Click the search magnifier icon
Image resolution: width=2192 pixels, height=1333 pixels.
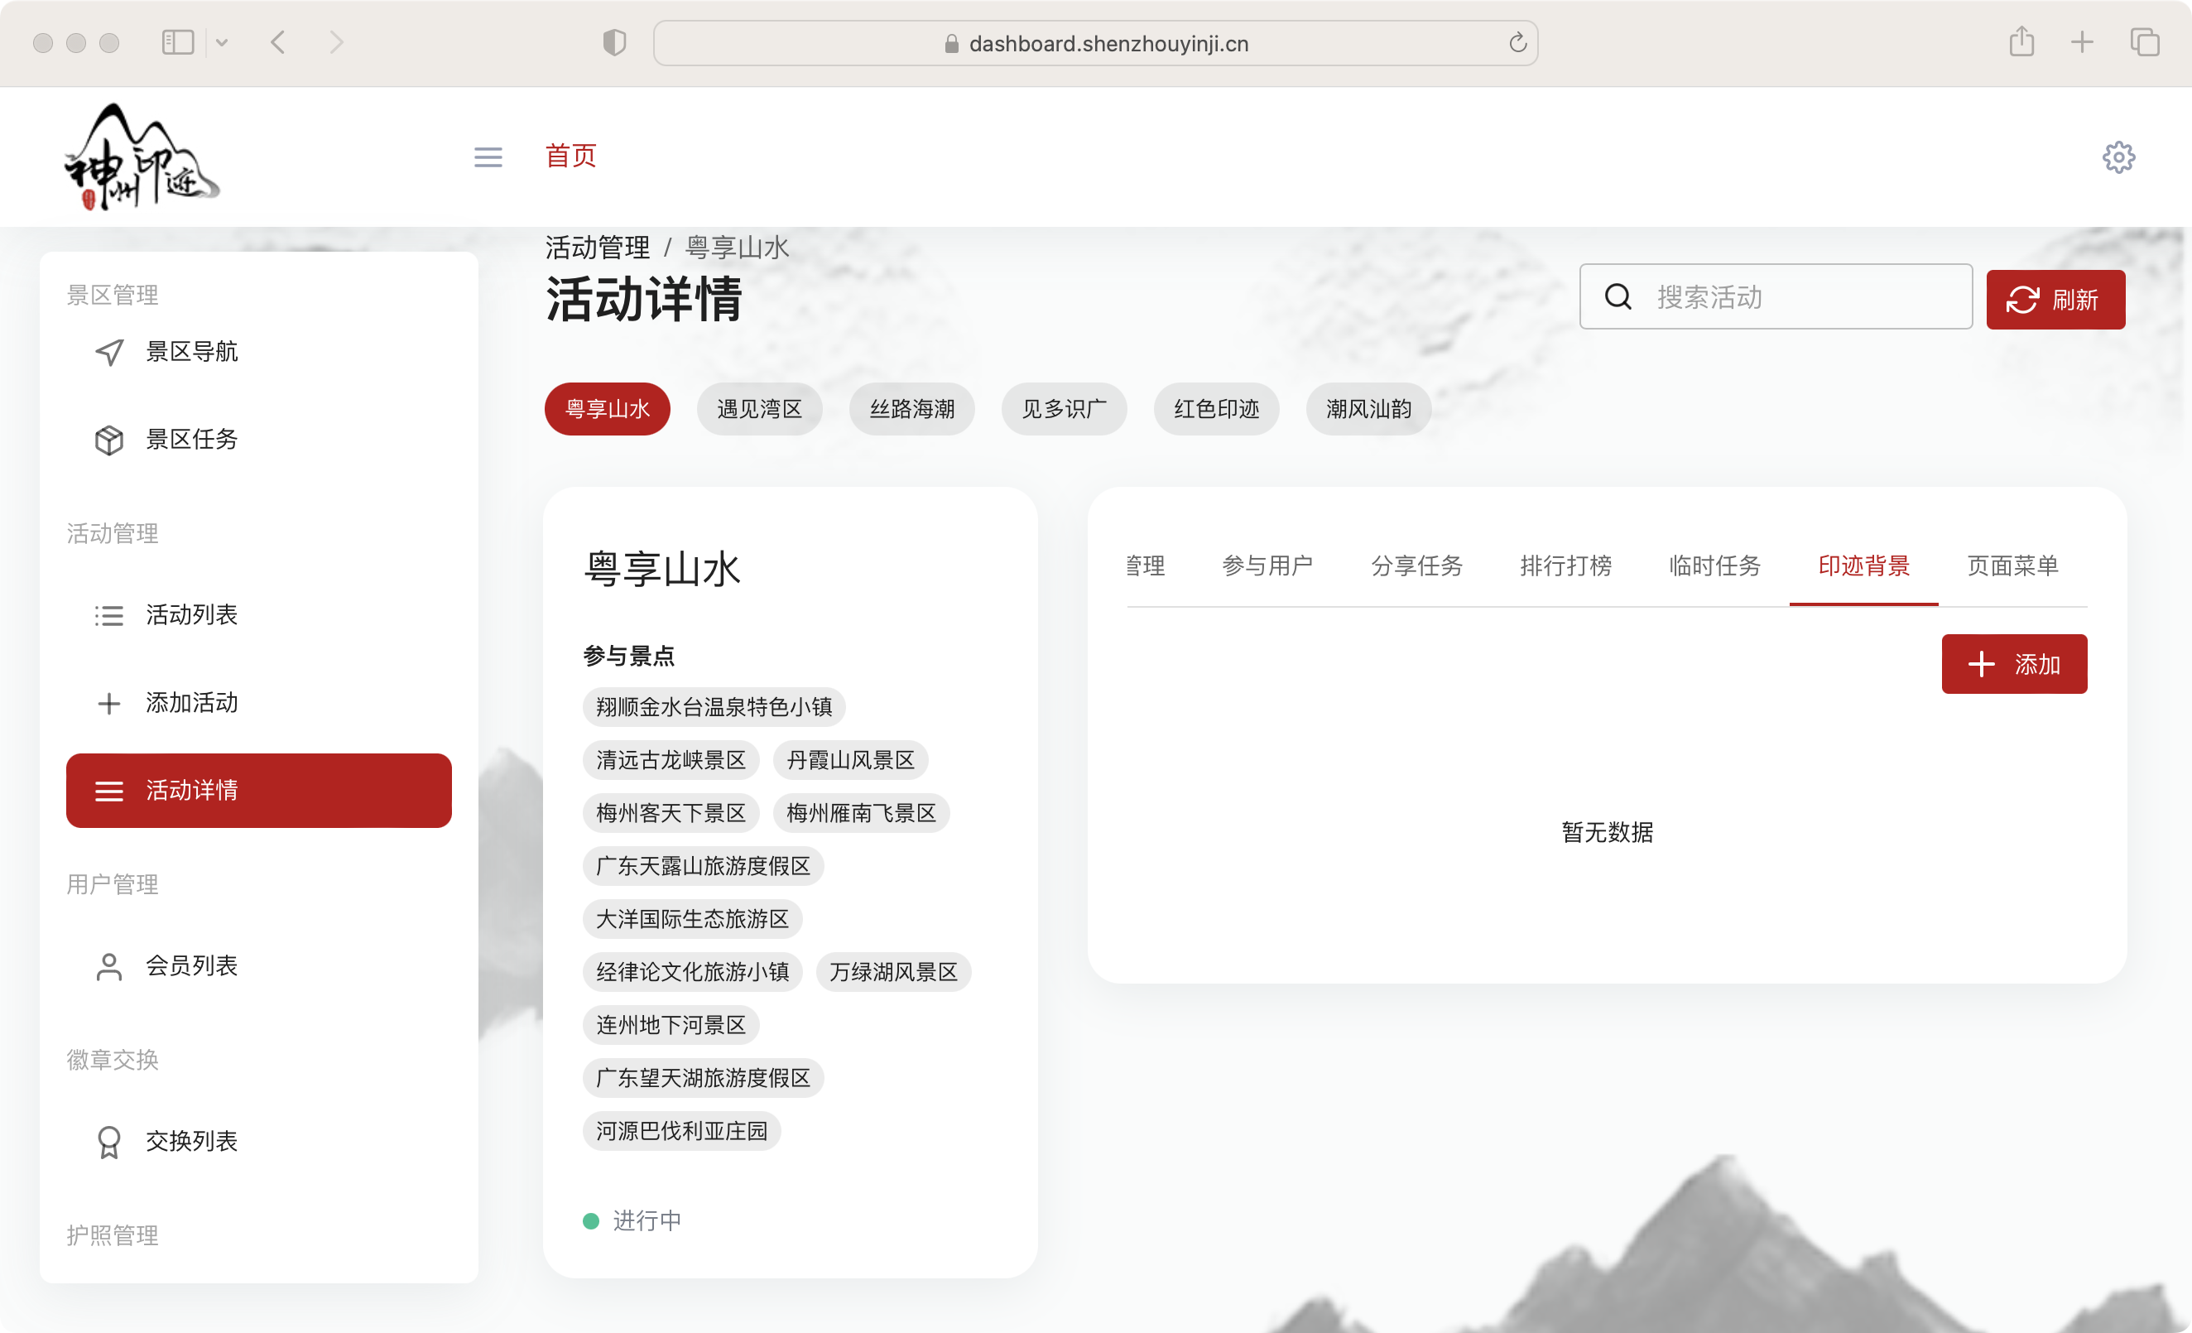click(1618, 297)
